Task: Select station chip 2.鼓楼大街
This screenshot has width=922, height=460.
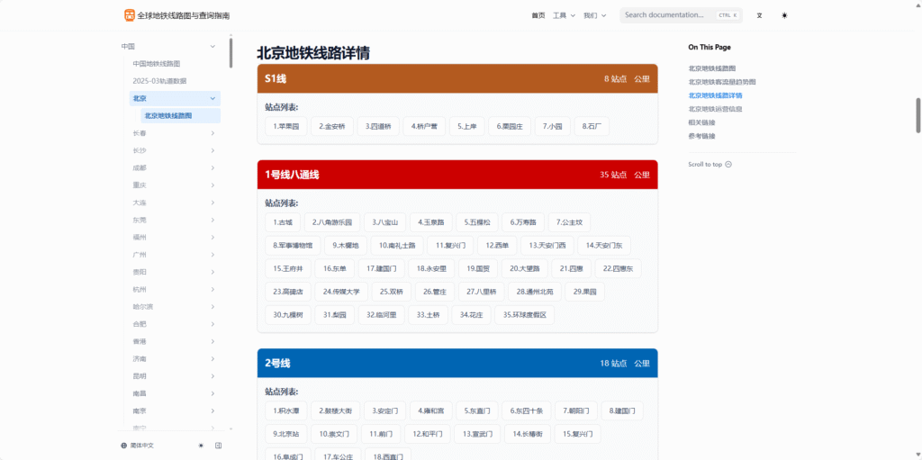Action: pos(335,410)
